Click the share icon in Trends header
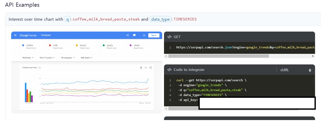Image resolution: width=321 pixels, height=126 pixels. [127, 35]
